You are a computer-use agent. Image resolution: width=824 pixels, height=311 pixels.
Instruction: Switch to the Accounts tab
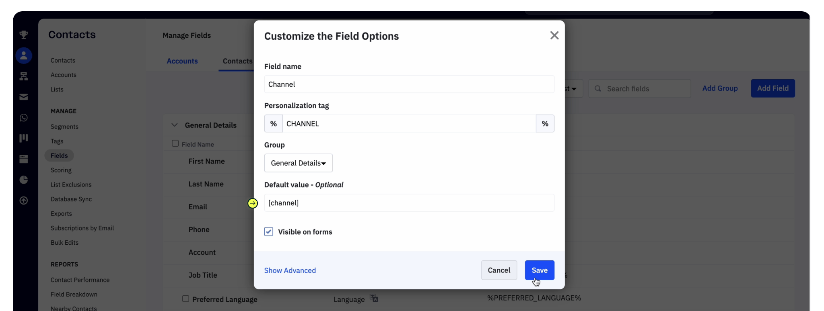[x=182, y=61]
